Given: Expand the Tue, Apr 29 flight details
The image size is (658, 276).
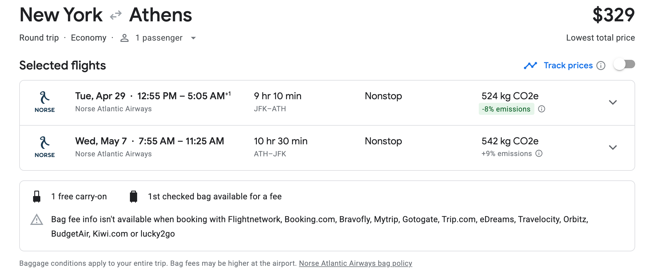Looking at the screenshot, I should (613, 103).
